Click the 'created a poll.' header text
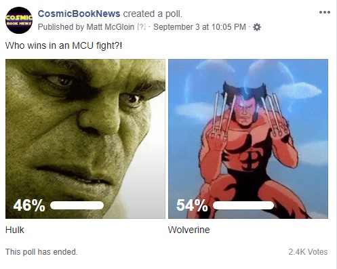This screenshot has width=337, height=269. (x=153, y=14)
